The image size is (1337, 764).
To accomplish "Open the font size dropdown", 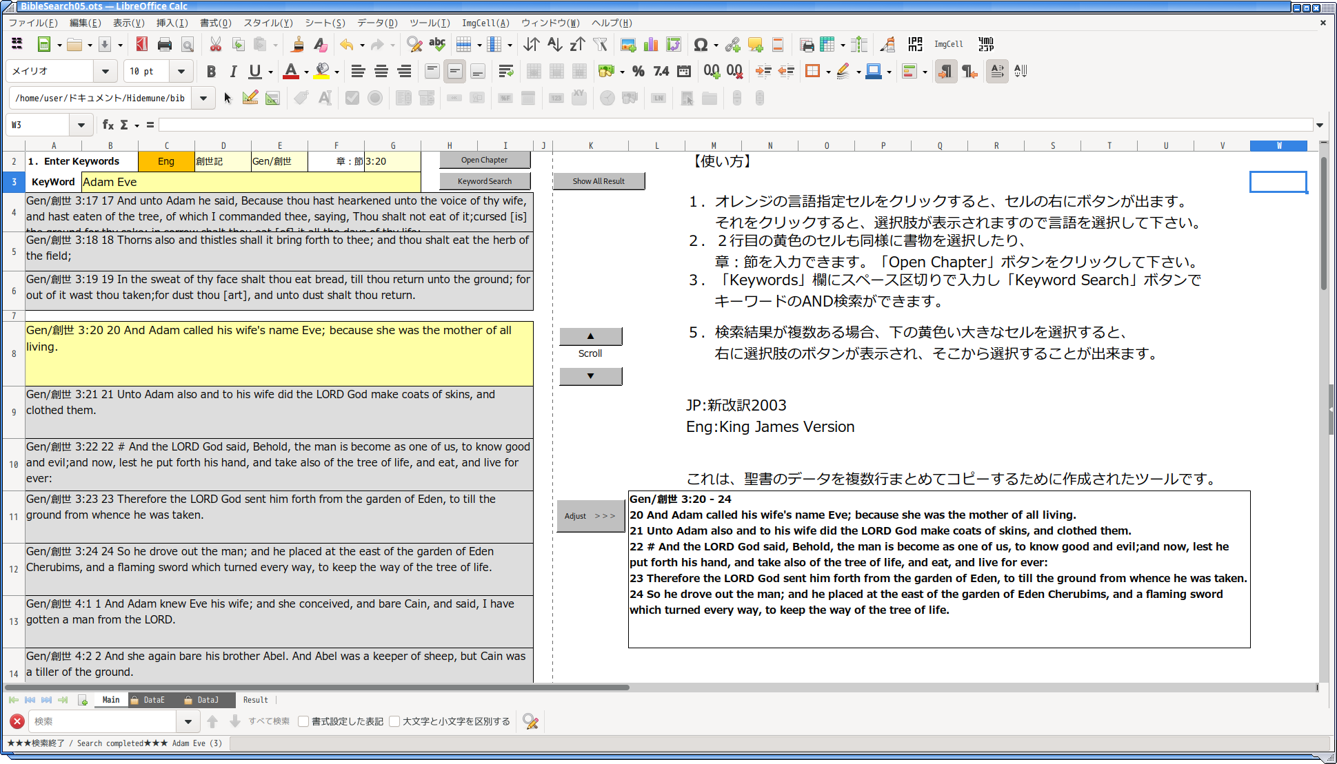I will point(181,71).
